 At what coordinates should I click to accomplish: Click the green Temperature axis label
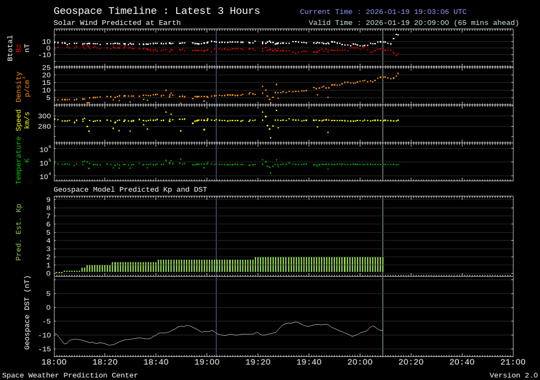pos(19,160)
